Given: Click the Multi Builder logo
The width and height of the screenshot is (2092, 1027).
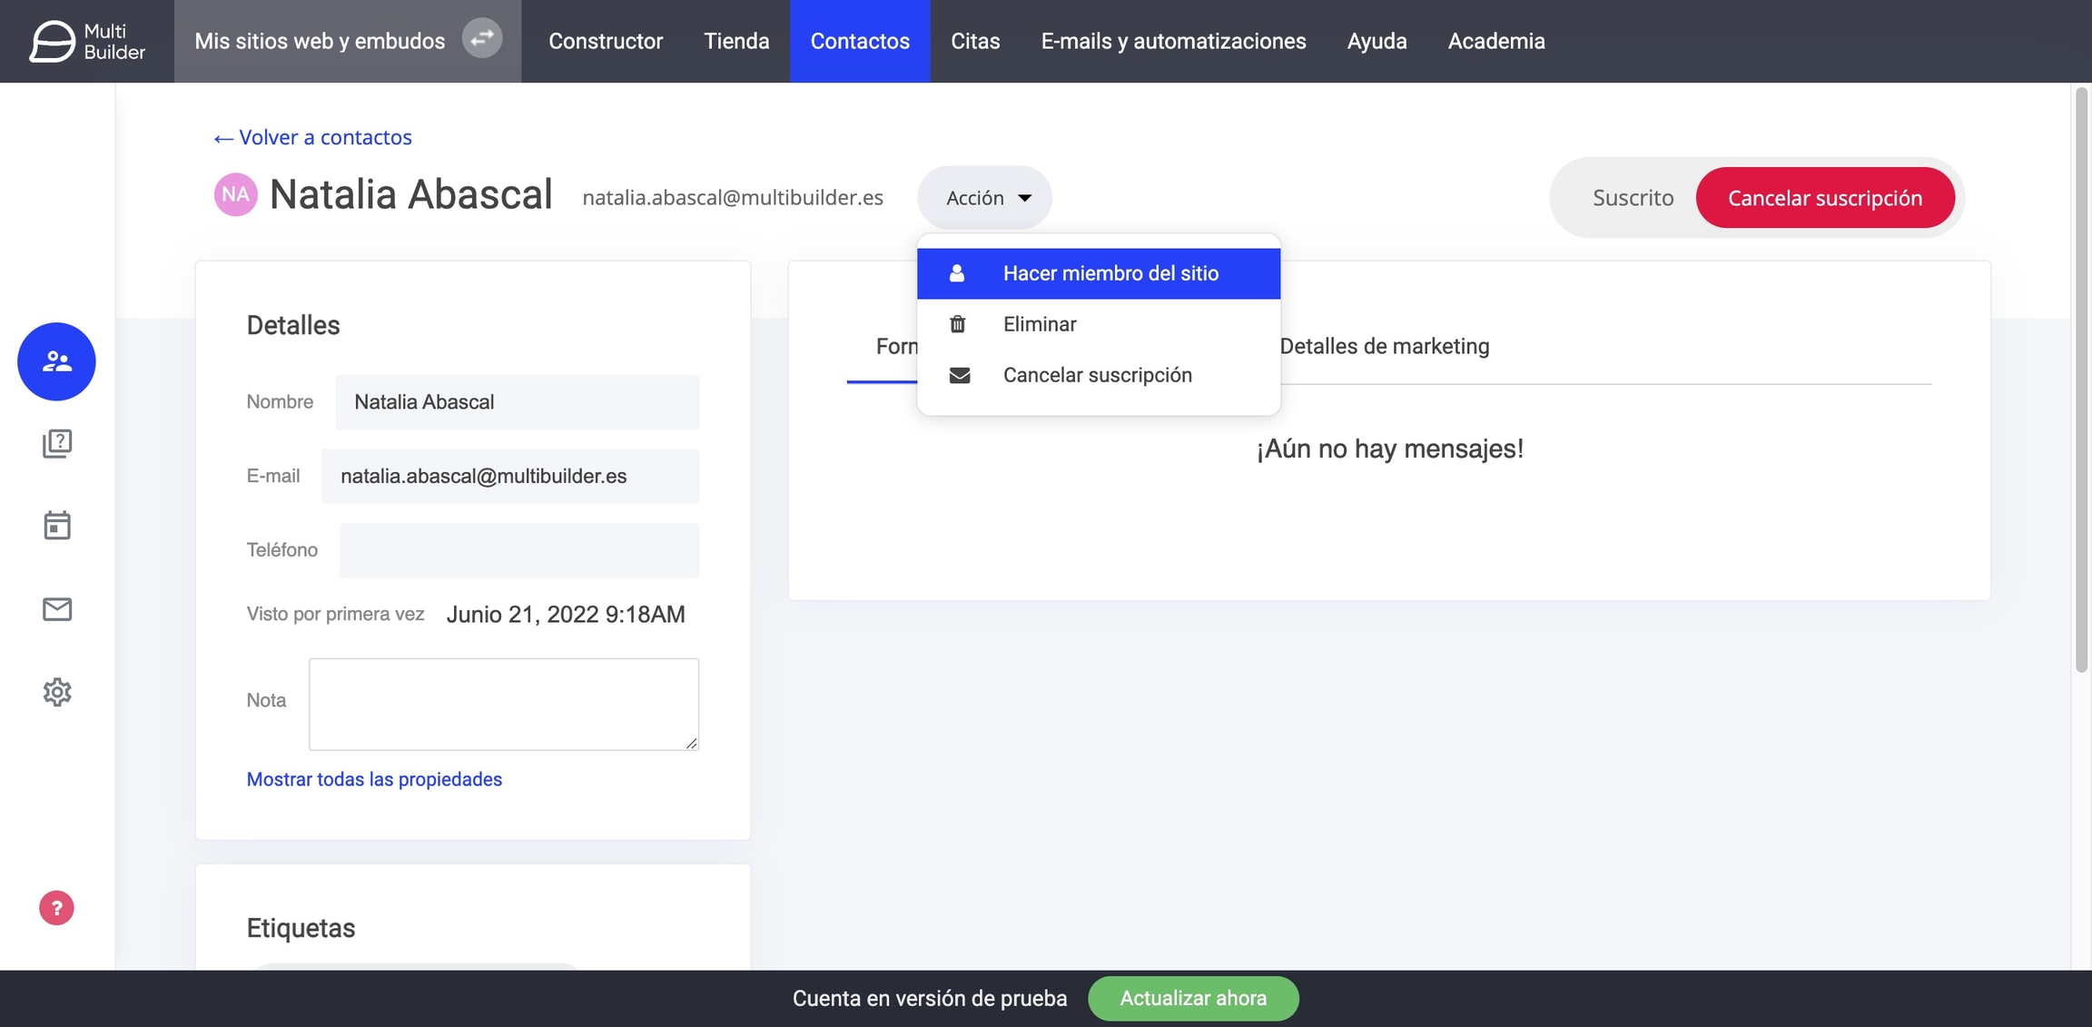Looking at the screenshot, I should [x=87, y=41].
